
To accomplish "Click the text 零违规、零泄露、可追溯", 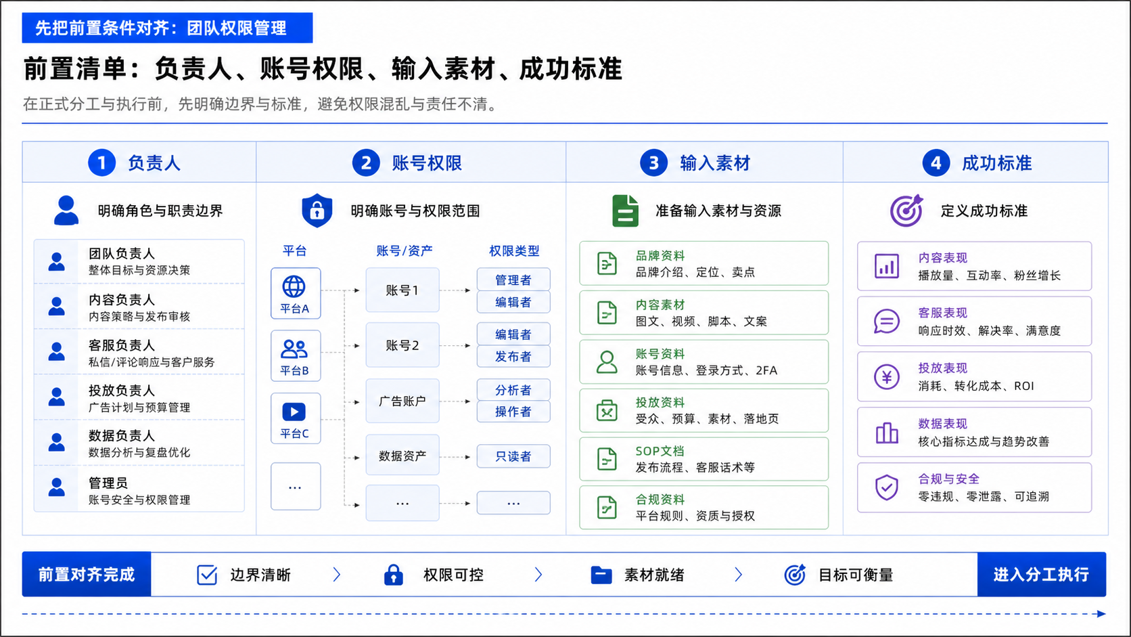I will 983,496.
